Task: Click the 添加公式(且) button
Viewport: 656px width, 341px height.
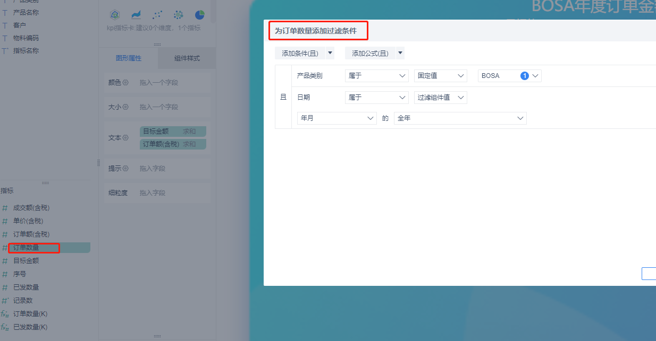Action: pyautogui.click(x=370, y=53)
